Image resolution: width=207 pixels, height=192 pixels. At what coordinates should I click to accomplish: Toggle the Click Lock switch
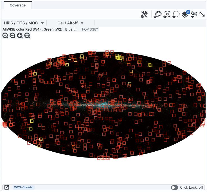point(175,188)
